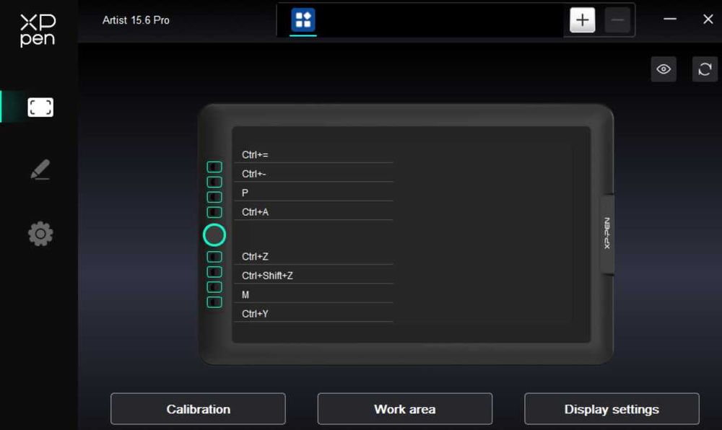
Task: Open the pen settings section in the sidebar
Action: pyautogui.click(x=40, y=170)
